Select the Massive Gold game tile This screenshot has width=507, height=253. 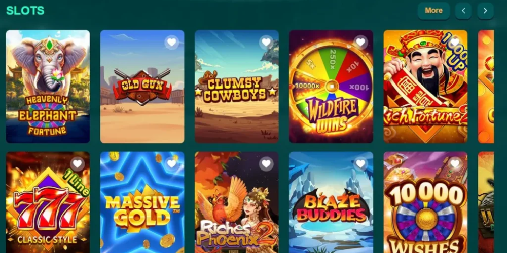[x=142, y=202]
